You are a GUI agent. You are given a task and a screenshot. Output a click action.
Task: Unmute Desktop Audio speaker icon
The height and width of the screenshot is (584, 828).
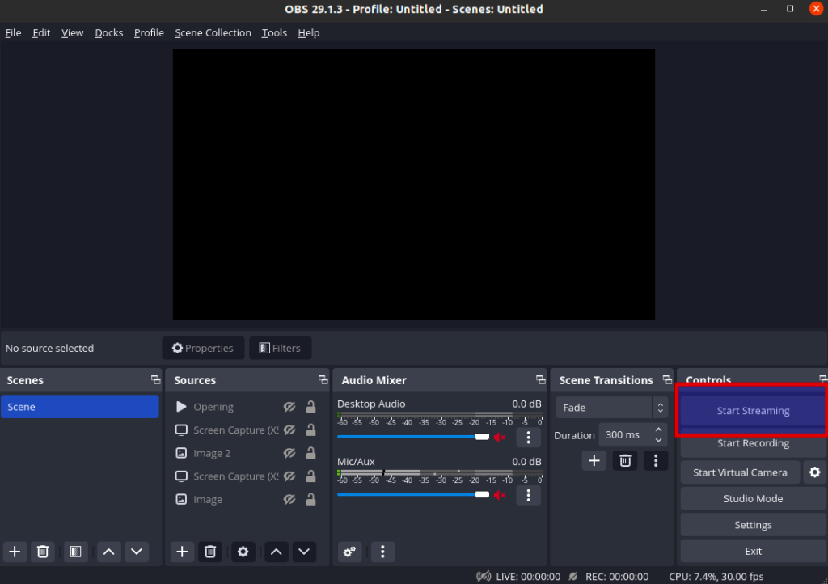pos(500,438)
